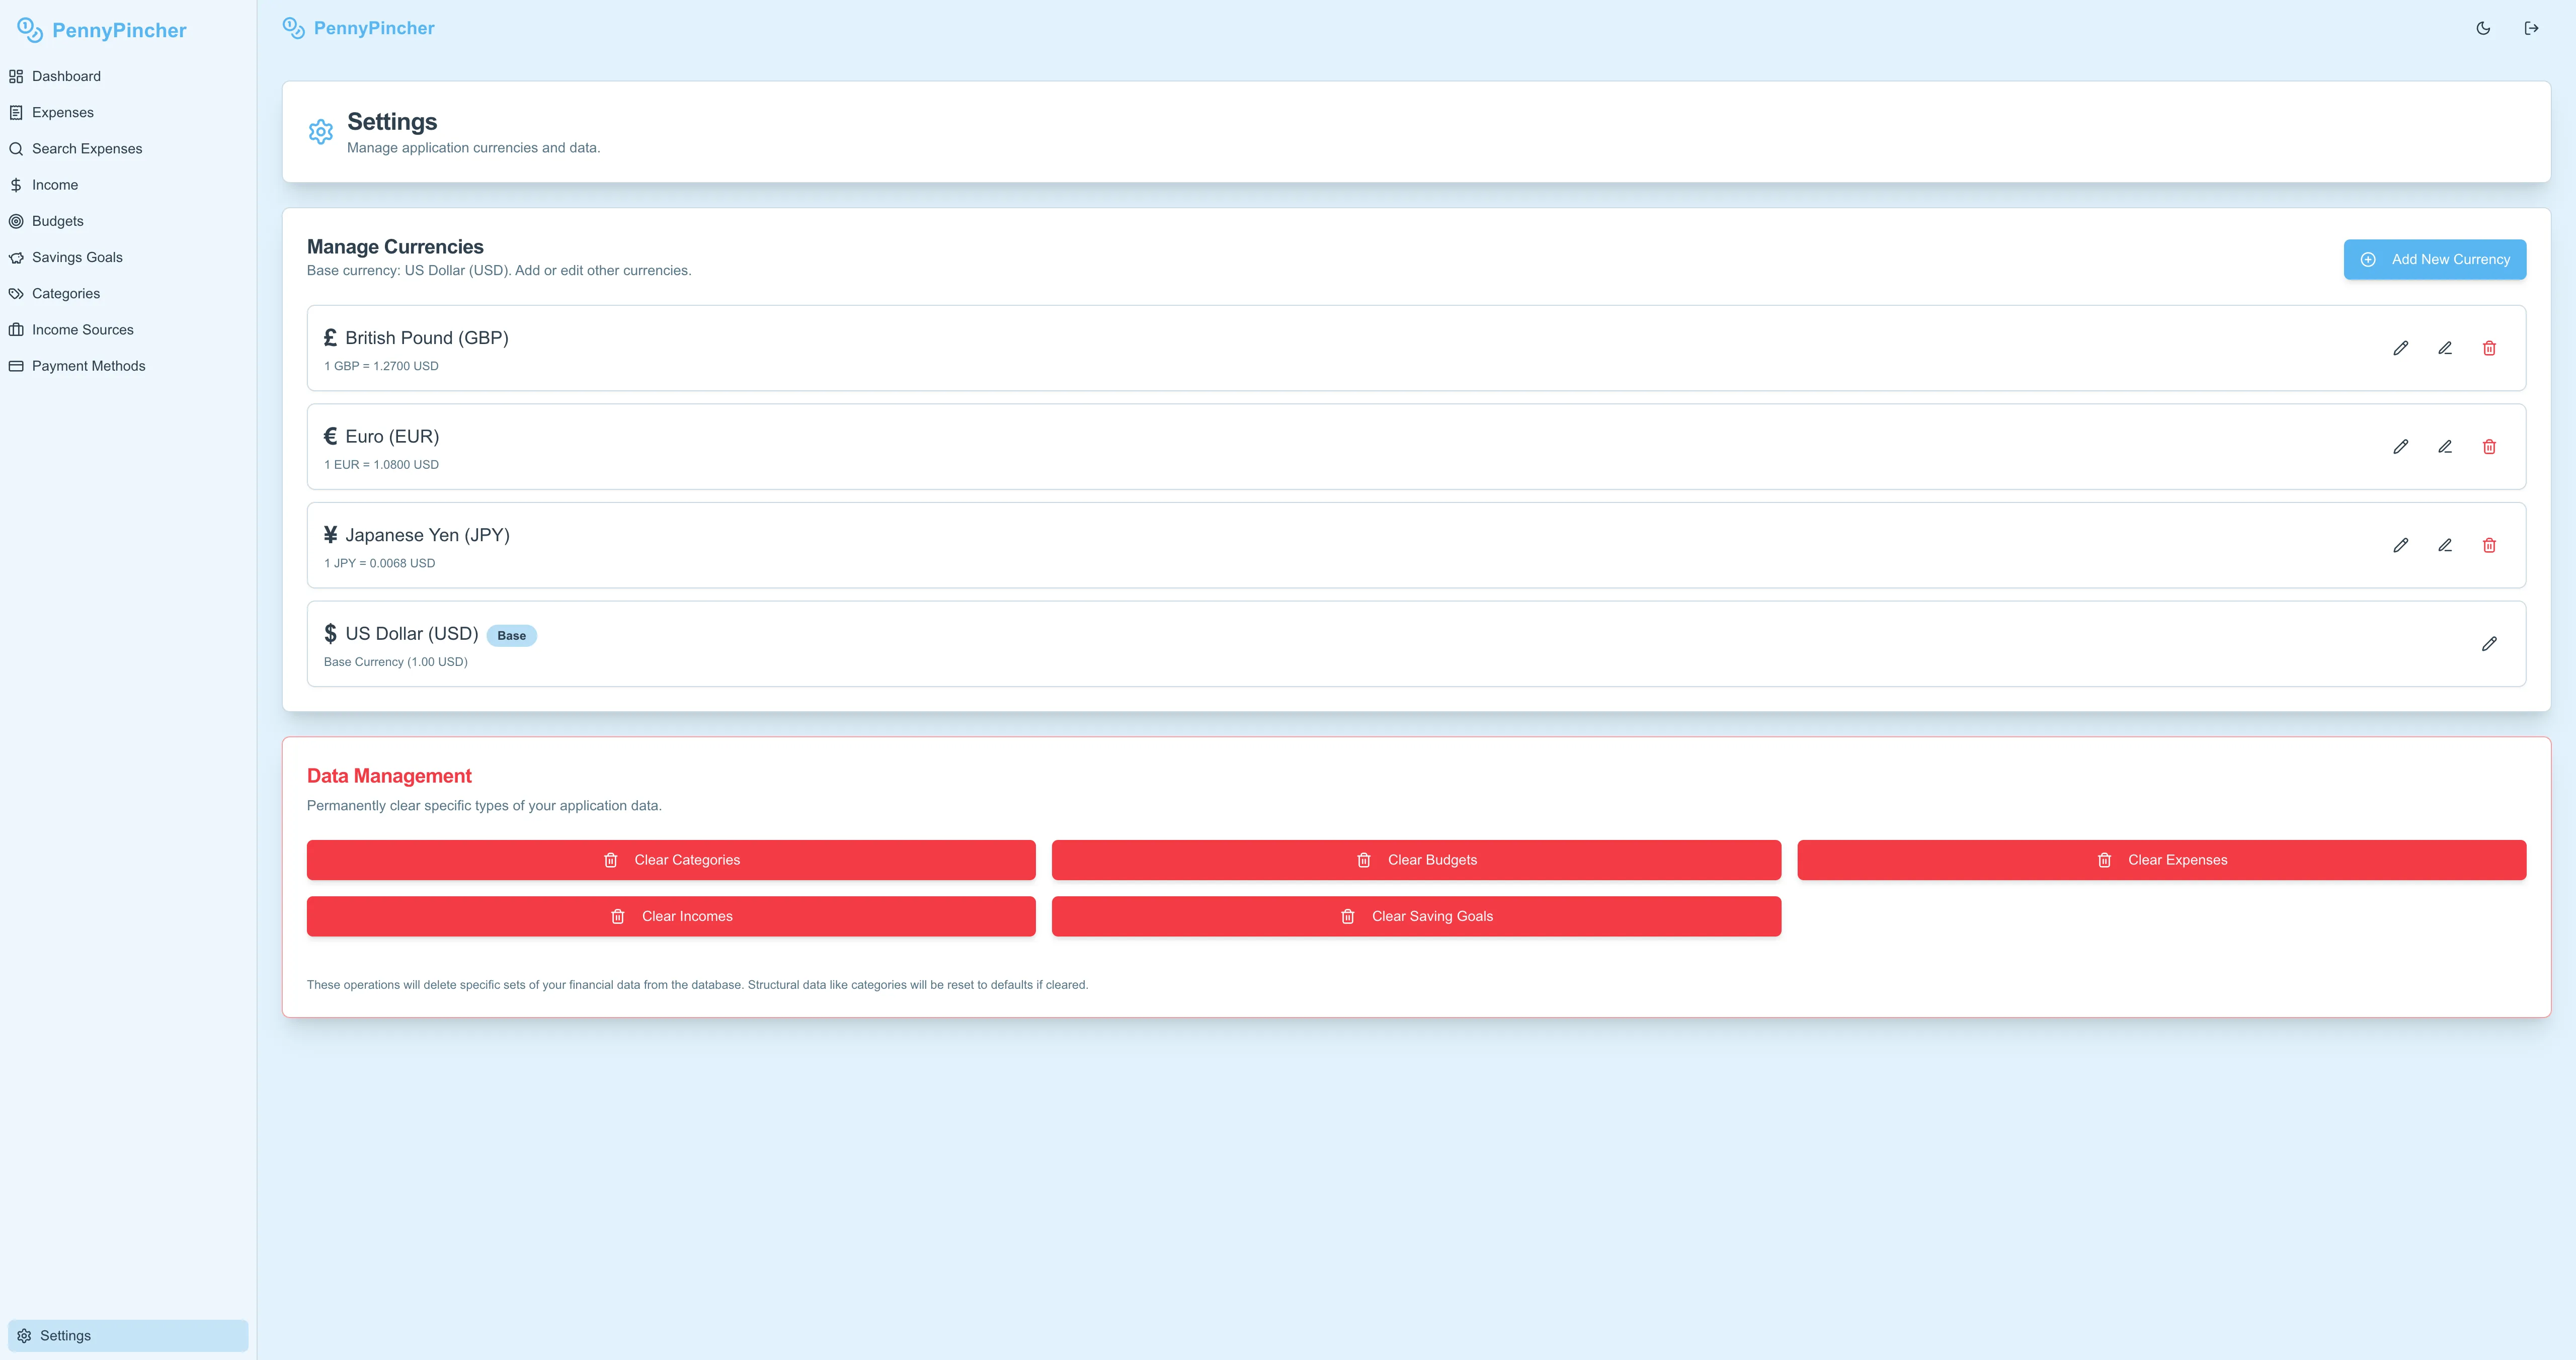
Task: Select the highlighted Settings sidebar item
Action: [128, 1336]
